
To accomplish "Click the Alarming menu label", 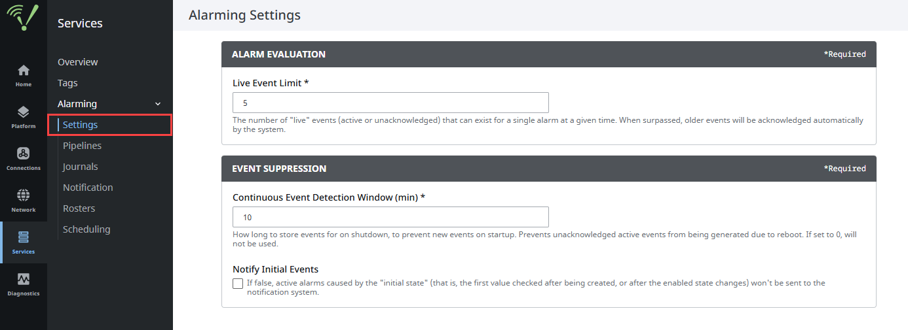I will coord(77,104).
